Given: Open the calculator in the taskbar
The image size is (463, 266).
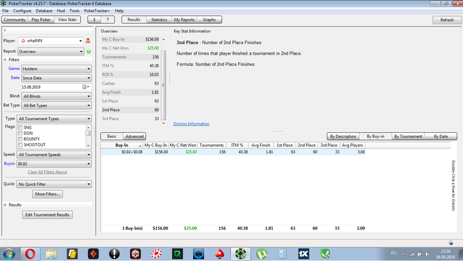Looking at the screenshot, I should tap(282, 254).
